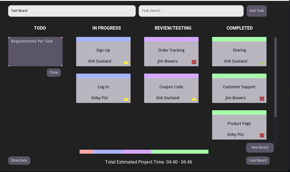Click the COMPLETED column heading
The height and width of the screenshot is (172, 290).
(x=240, y=28)
